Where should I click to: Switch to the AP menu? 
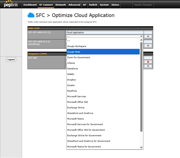85,5
